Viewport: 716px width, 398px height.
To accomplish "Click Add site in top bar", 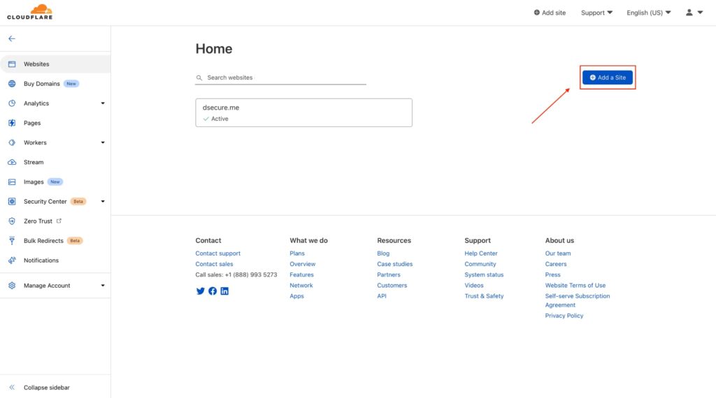I will point(550,13).
